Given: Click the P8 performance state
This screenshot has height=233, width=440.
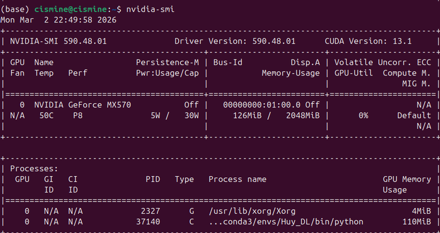Looking at the screenshot, I should tap(77, 115).
